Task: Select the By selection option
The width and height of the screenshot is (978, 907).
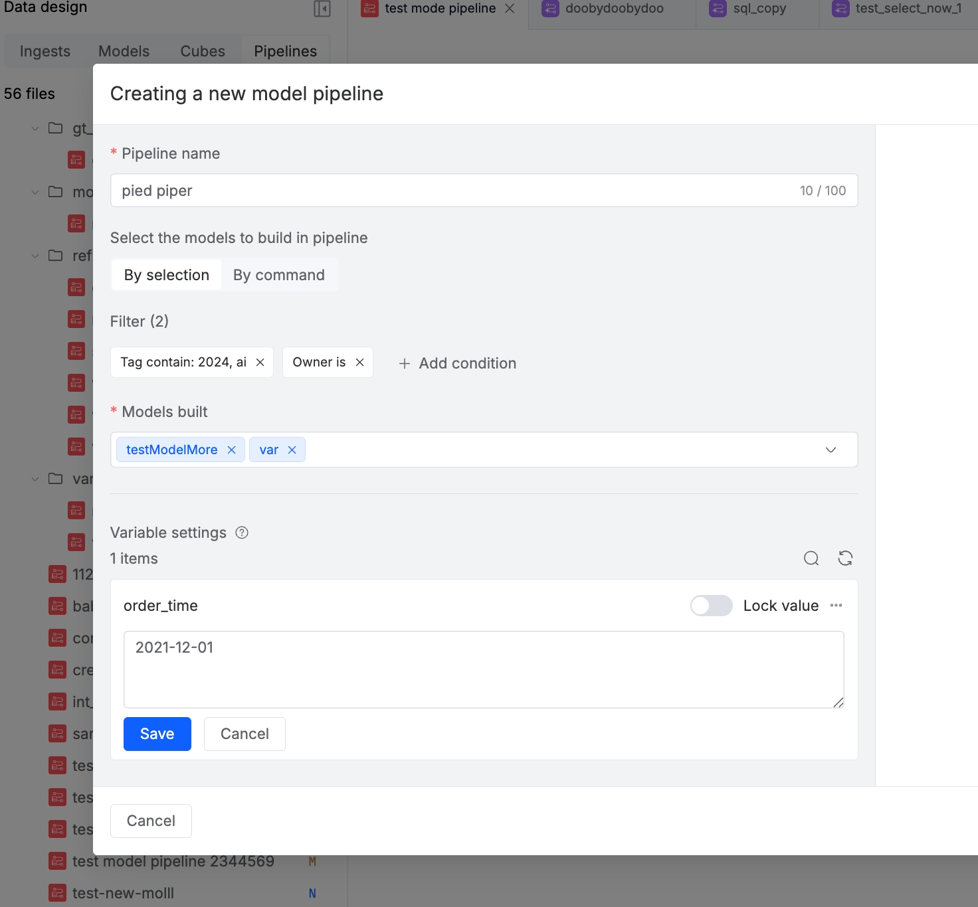Action: pyautogui.click(x=167, y=275)
